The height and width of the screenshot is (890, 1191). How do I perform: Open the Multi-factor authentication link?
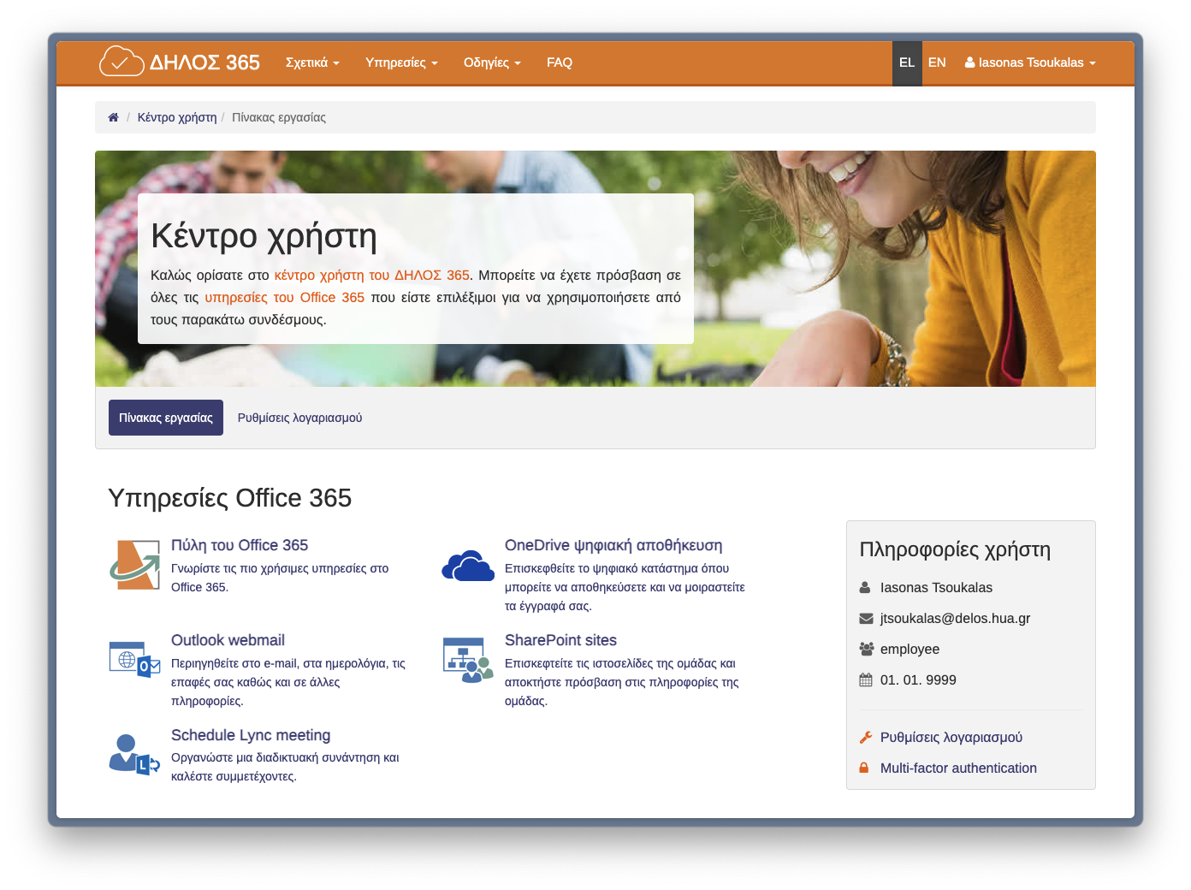pos(958,768)
